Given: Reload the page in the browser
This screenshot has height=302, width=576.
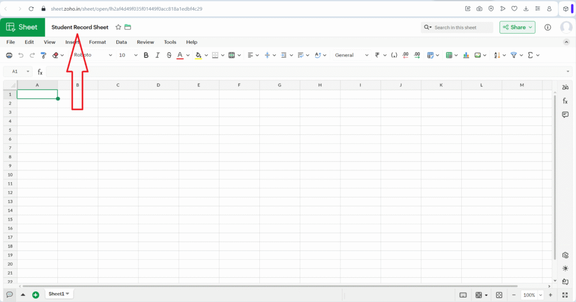Looking at the screenshot, I should click(x=31, y=9).
